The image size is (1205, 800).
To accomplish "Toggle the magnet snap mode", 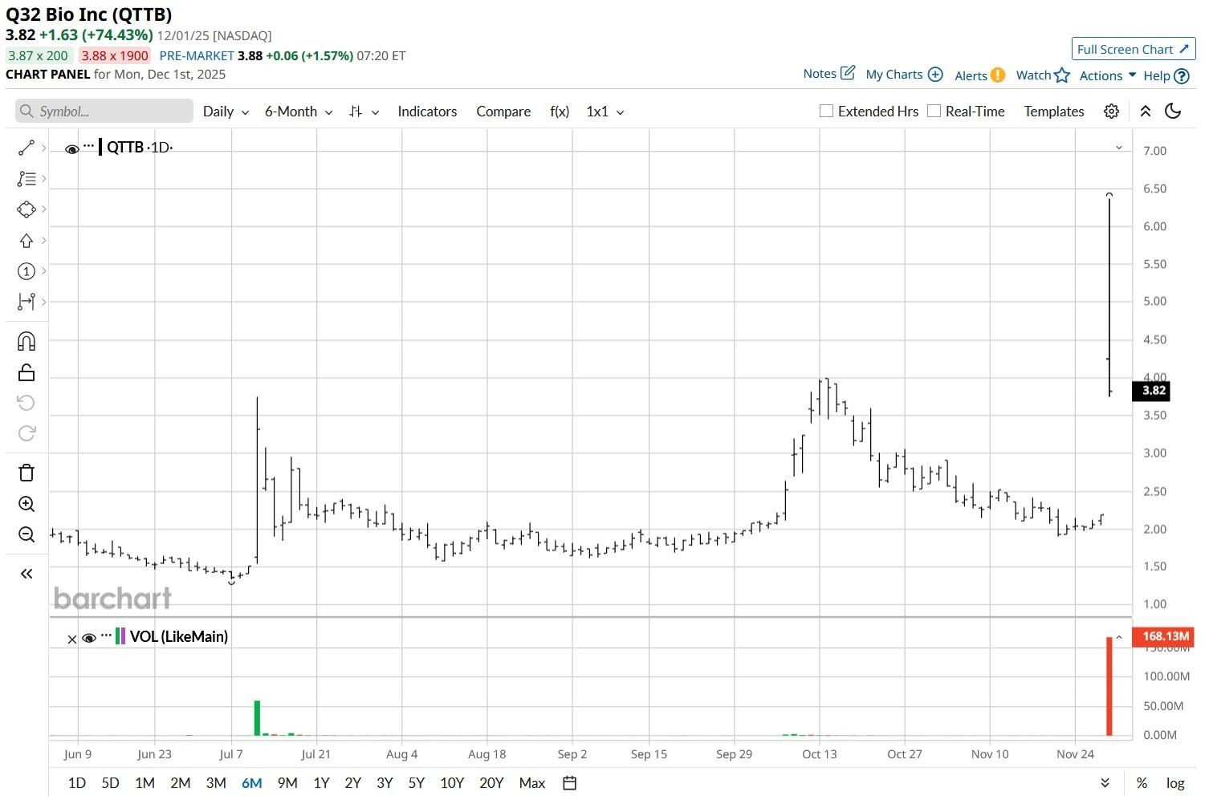I will (26, 342).
